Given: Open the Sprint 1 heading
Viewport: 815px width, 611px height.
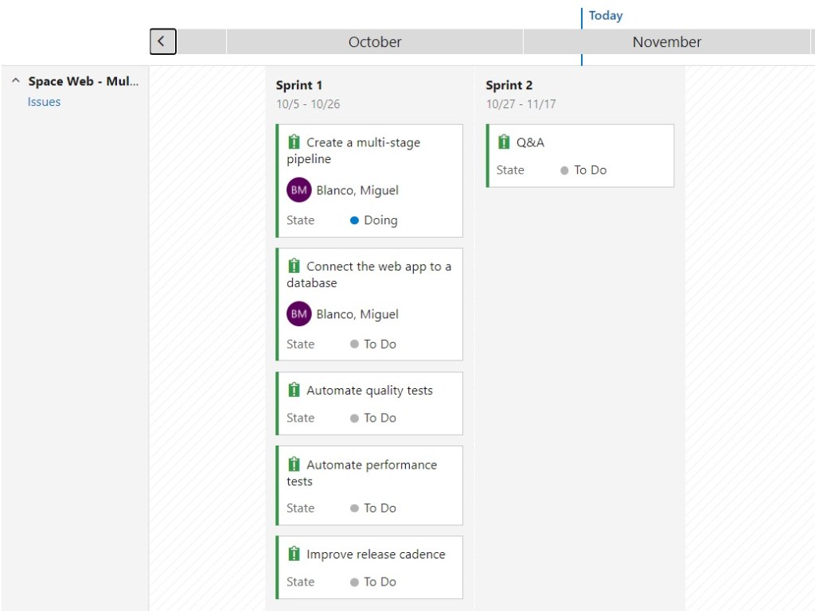Looking at the screenshot, I should [298, 85].
